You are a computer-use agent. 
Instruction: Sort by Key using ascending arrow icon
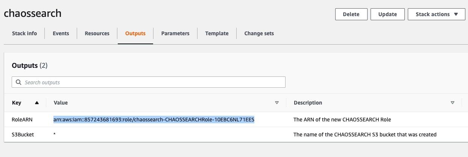pos(37,103)
